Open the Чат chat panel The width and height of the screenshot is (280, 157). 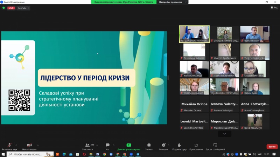coord(107,145)
